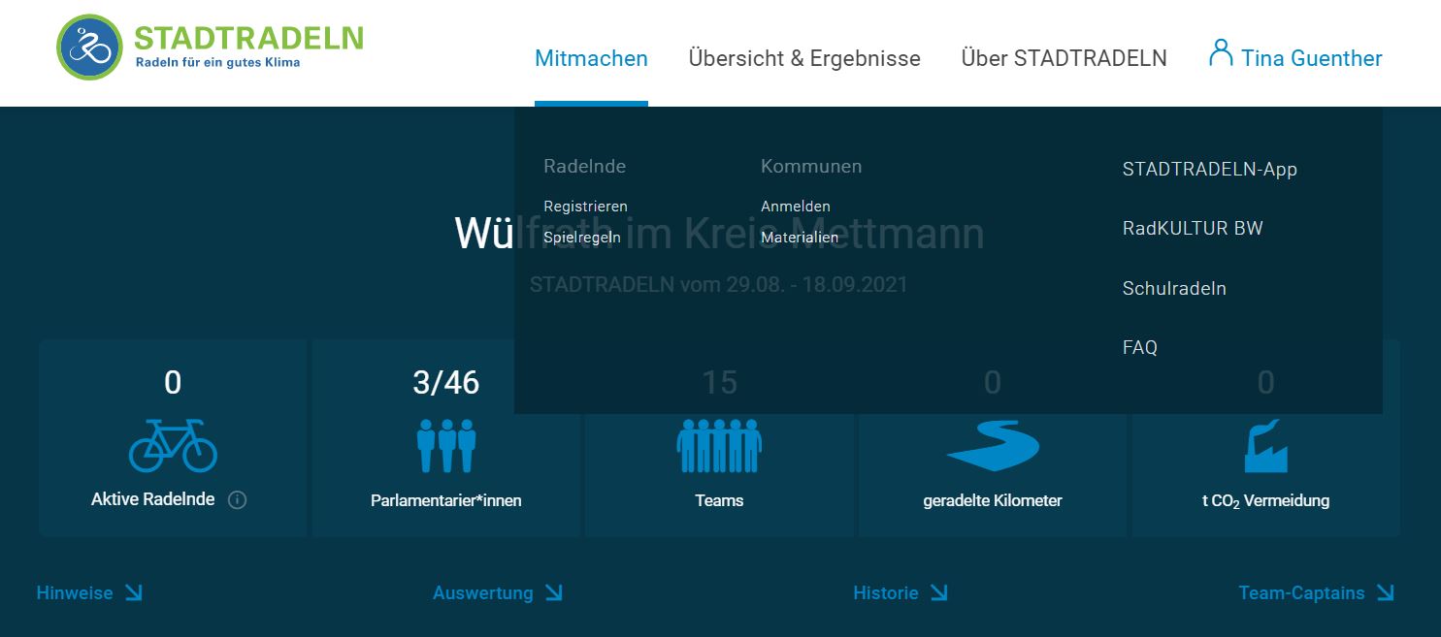Open the RadKULTUR BW menu entry
The width and height of the screenshot is (1441, 637).
(1193, 229)
